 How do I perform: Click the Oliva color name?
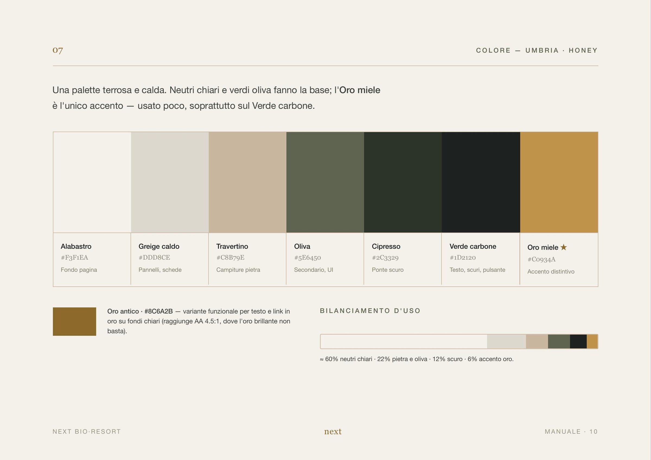[302, 246]
